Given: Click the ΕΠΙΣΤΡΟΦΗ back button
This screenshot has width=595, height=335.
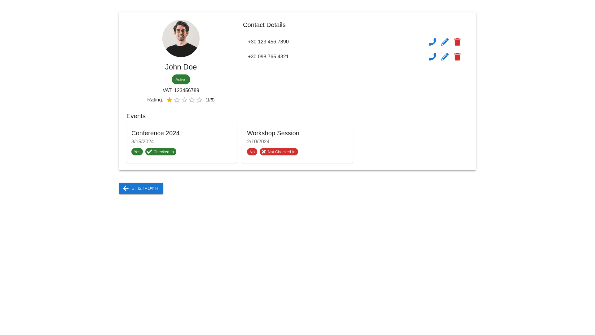Looking at the screenshot, I should (x=141, y=188).
